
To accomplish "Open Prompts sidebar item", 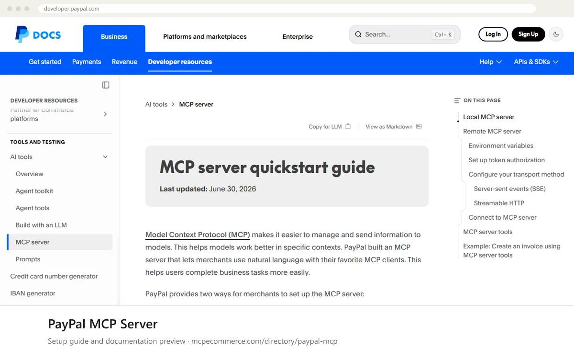I will [28, 259].
